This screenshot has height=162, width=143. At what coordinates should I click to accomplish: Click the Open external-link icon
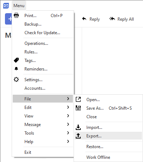[x=78, y=99]
